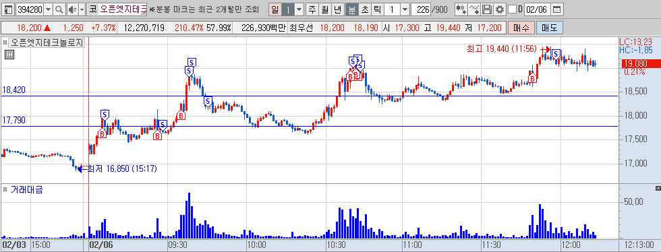Click the data table grid icon on chart
This screenshot has width=661, height=252.
pos(9,55)
